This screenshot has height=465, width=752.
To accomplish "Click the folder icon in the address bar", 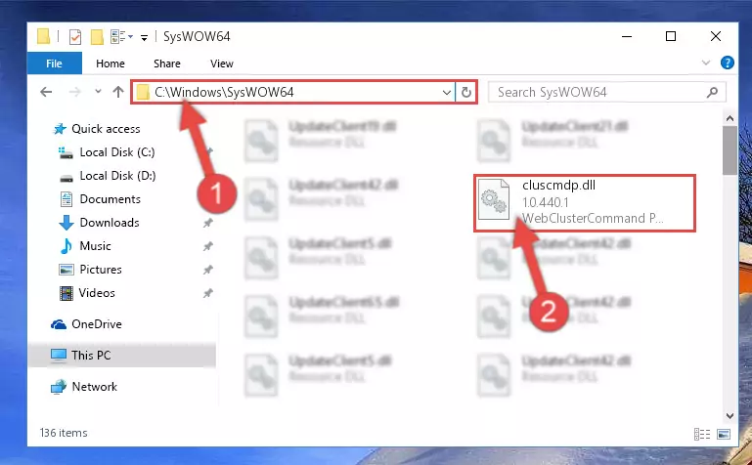I will click(x=143, y=92).
